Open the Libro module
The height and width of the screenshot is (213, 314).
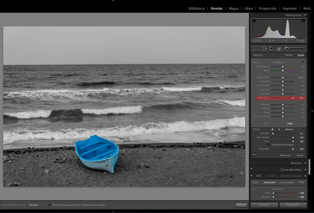tap(248, 8)
